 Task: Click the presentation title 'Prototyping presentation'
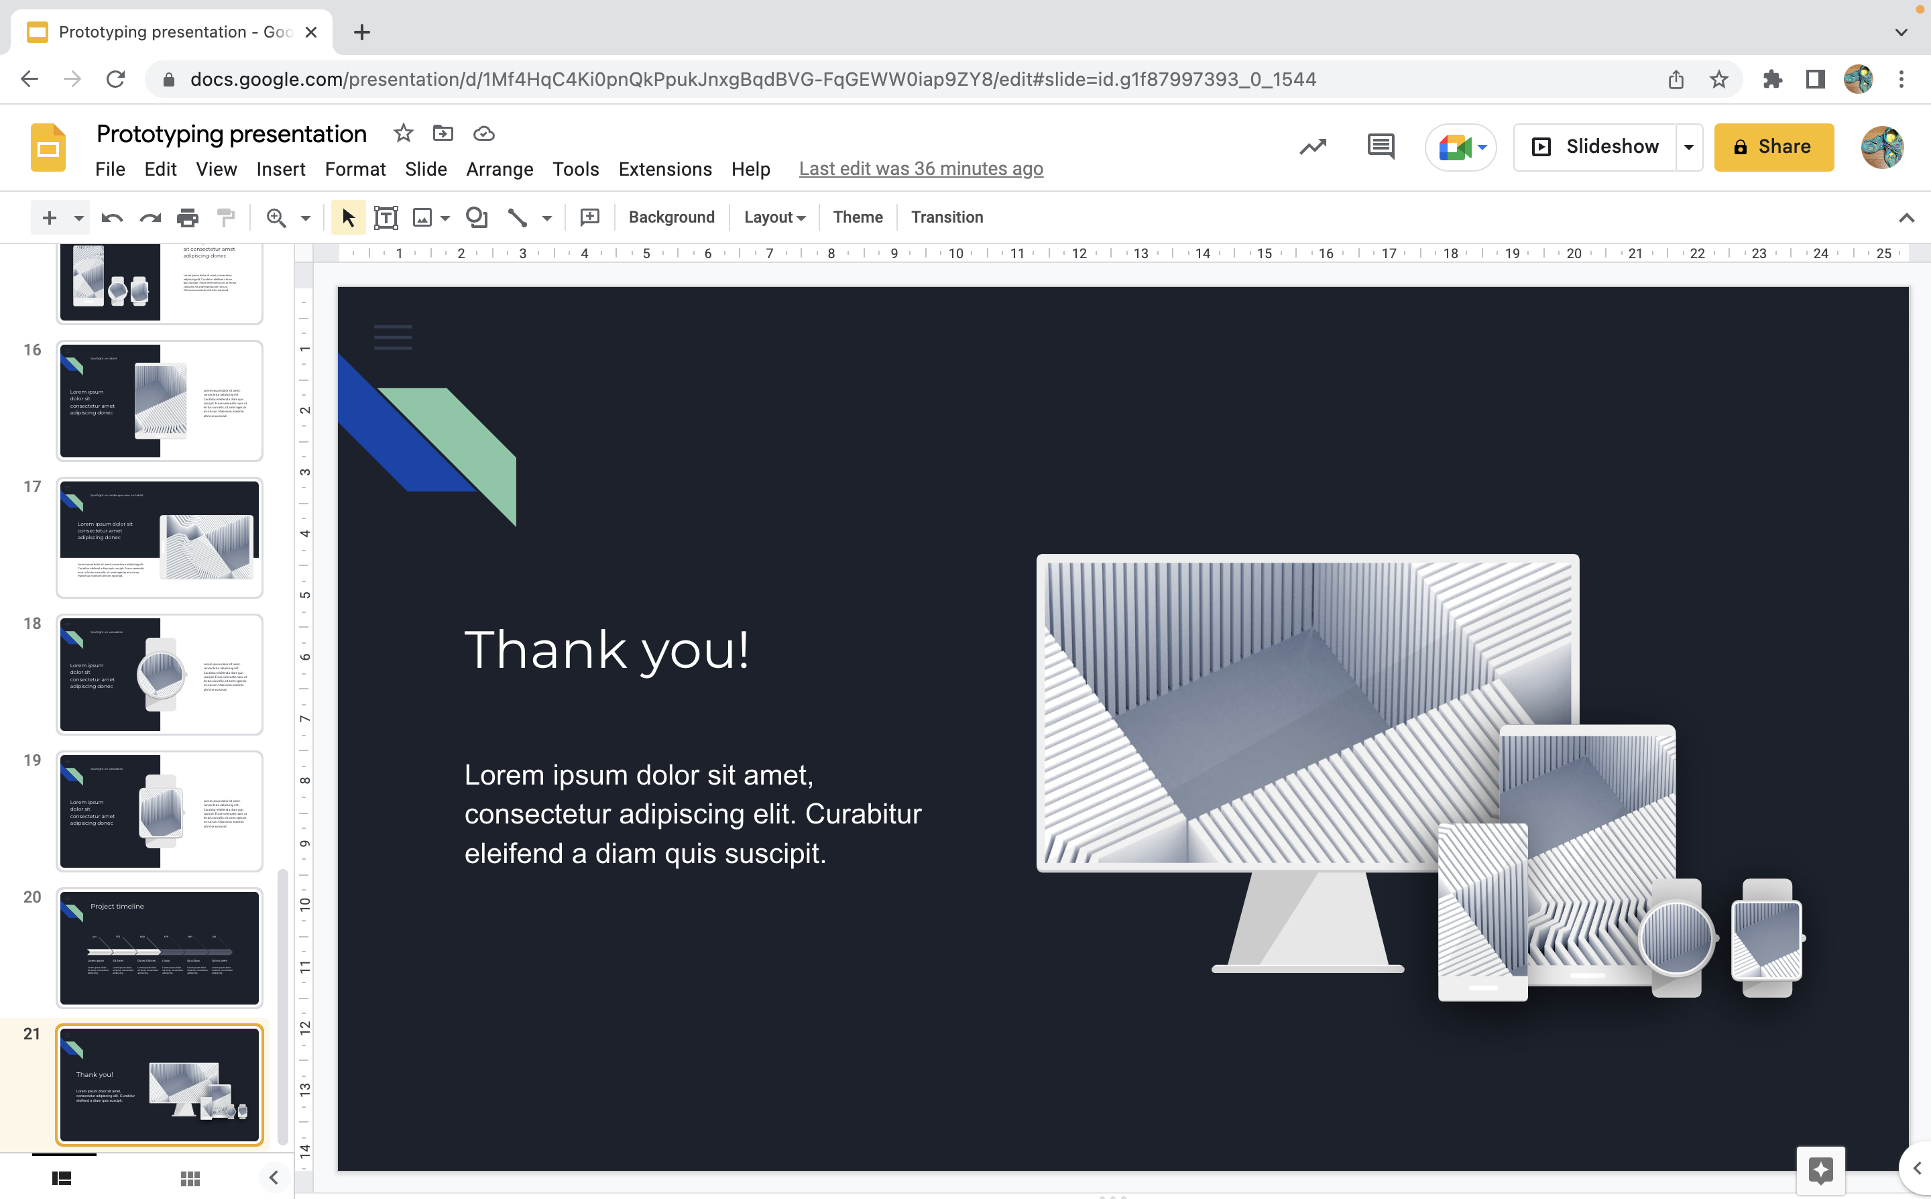231,134
